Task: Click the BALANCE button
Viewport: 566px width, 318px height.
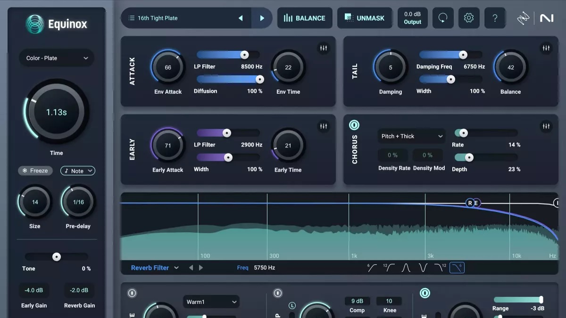Action: pos(305,18)
